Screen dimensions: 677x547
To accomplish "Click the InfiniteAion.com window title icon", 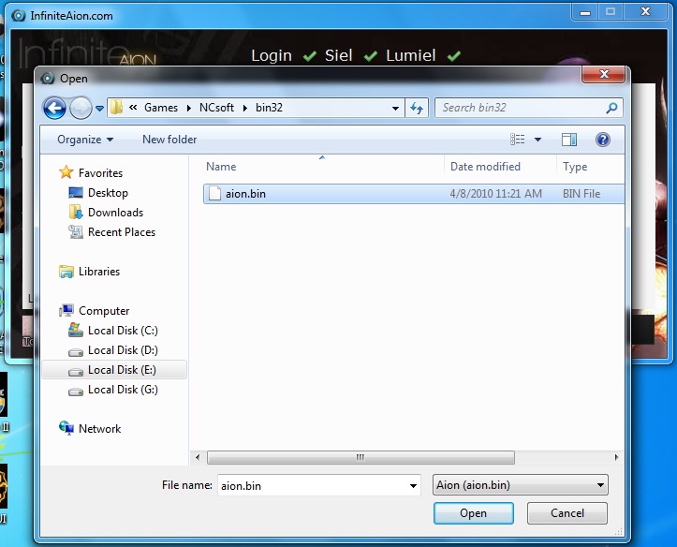I will point(19,16).
